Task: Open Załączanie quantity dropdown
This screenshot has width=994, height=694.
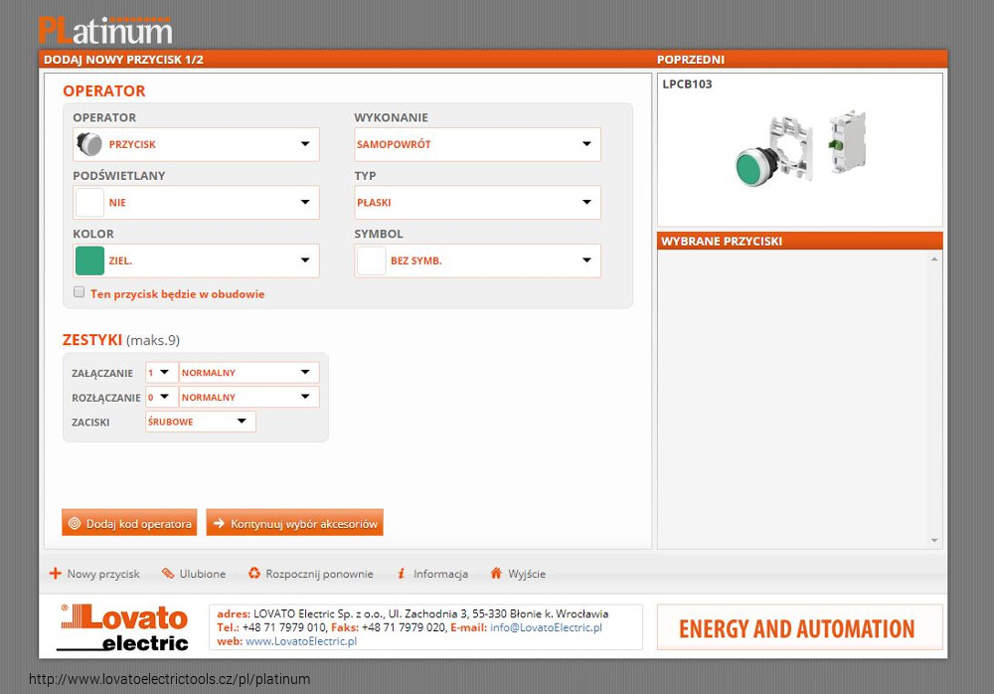Action: coord(162,373)
